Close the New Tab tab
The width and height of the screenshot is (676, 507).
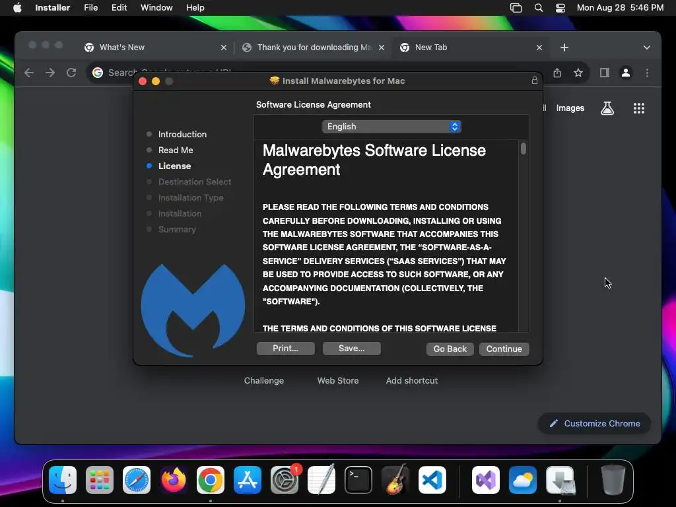point(539,48)
